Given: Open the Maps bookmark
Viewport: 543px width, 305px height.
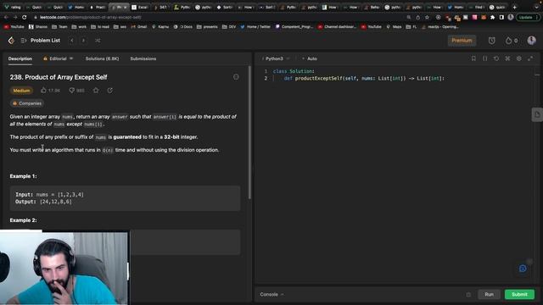Looking at the screenshot, I should pos(394,27).
